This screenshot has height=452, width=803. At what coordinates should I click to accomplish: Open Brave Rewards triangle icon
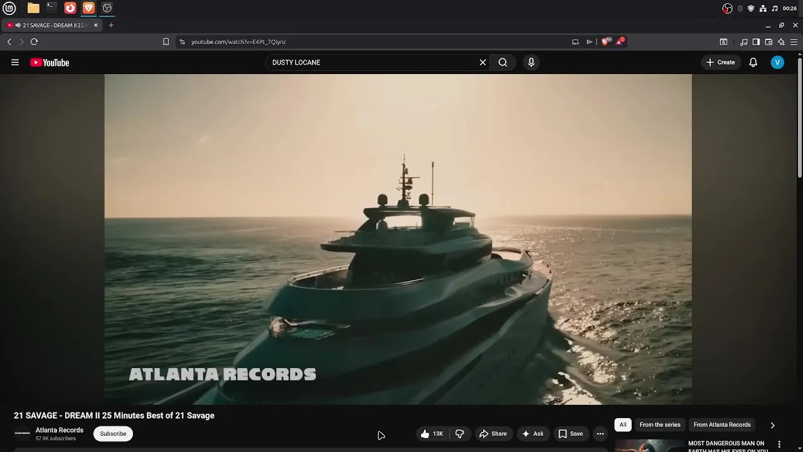point(620,41)
